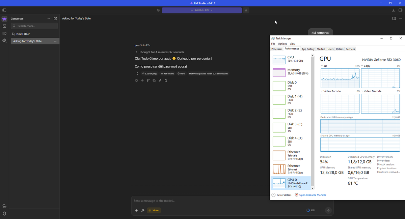
Task: Open the Chat section with the purple robot icon
Action: point(4,19)
